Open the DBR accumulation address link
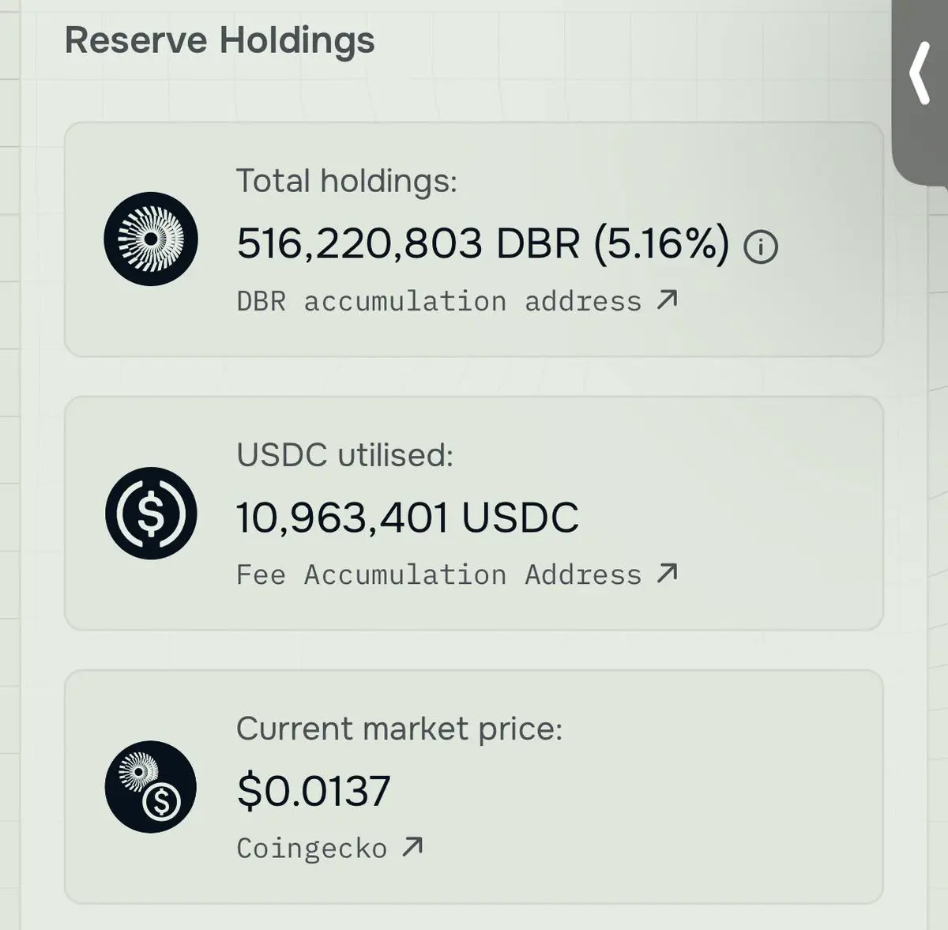948x930 pixels. [438, 301]
